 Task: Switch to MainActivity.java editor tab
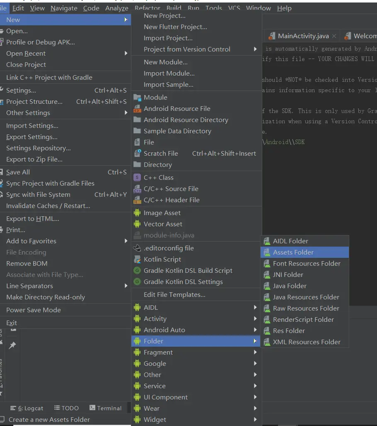point(303,36)
